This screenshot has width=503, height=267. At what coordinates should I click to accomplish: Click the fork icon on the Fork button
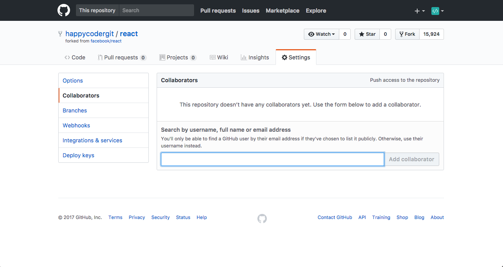point(401,34)
